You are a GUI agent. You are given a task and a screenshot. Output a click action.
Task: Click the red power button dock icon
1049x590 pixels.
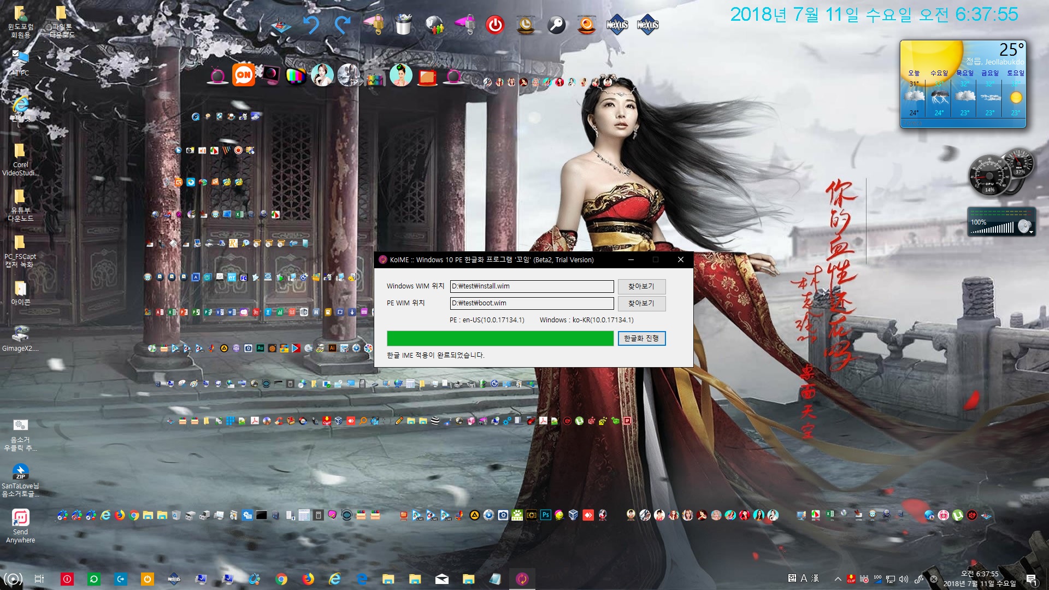coord(495,25)
